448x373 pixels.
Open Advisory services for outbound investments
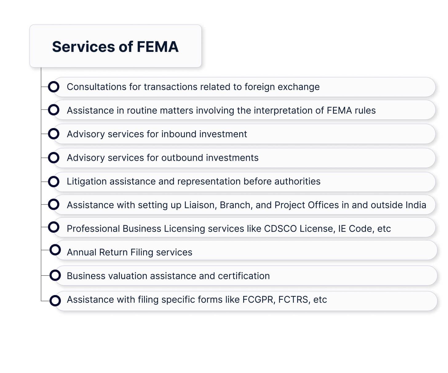point(163,158)
